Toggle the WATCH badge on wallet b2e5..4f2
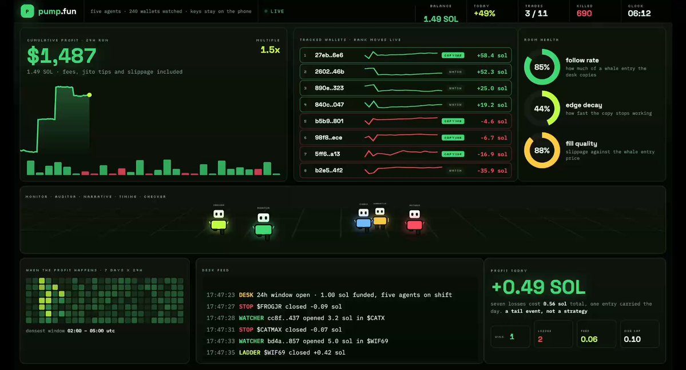Screen dimensions: 686x370 455,170
